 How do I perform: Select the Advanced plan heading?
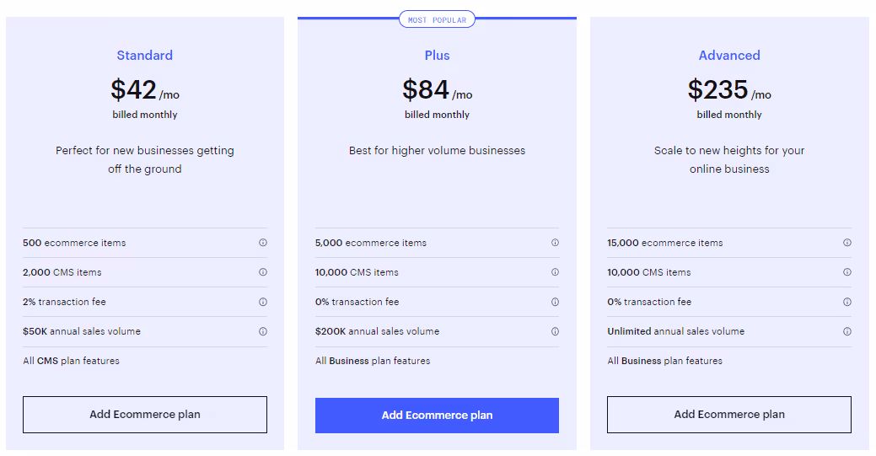pyautogui.click(x=729, y=56)
